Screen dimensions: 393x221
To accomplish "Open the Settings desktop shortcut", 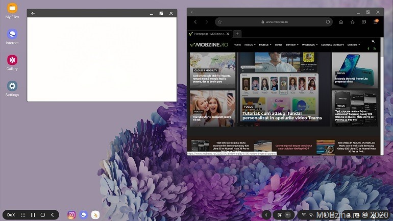I will click(12, 89).
